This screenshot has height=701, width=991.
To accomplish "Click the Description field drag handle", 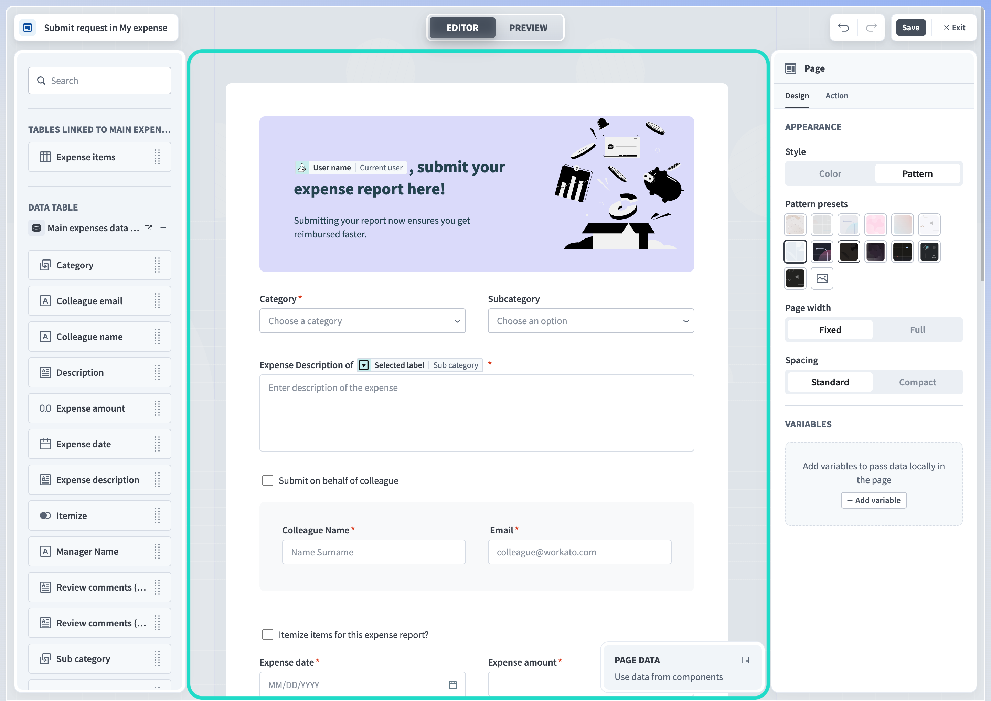I will tap(157, 372).
